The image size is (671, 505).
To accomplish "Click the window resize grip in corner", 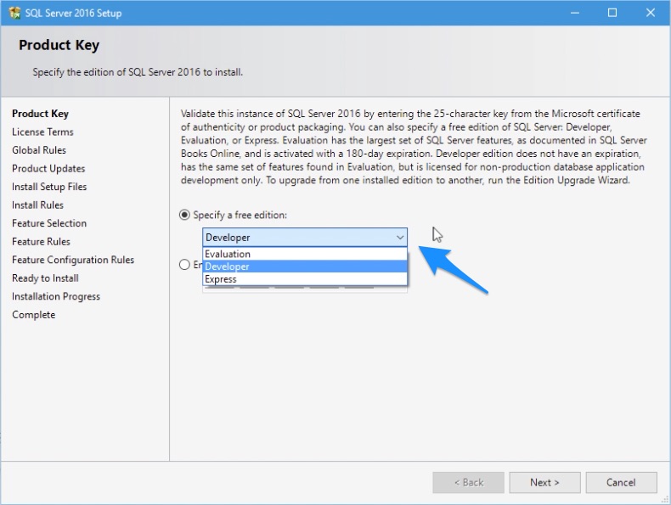I will pyautogui.click(x=665, y=499).
